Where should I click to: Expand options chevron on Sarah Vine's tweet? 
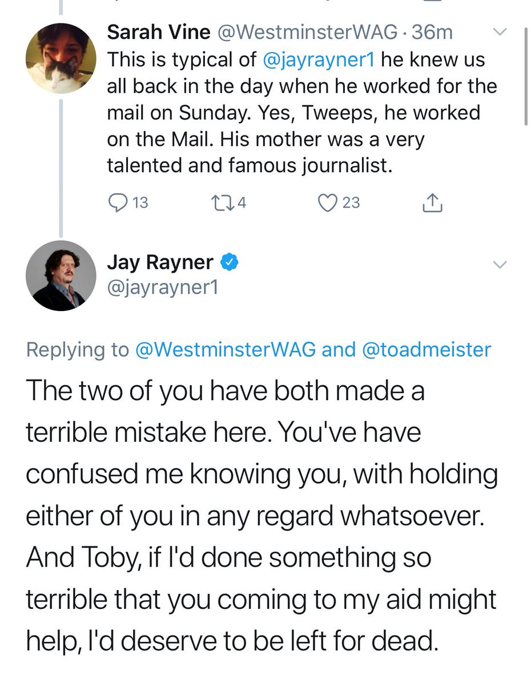coord(500,33)
